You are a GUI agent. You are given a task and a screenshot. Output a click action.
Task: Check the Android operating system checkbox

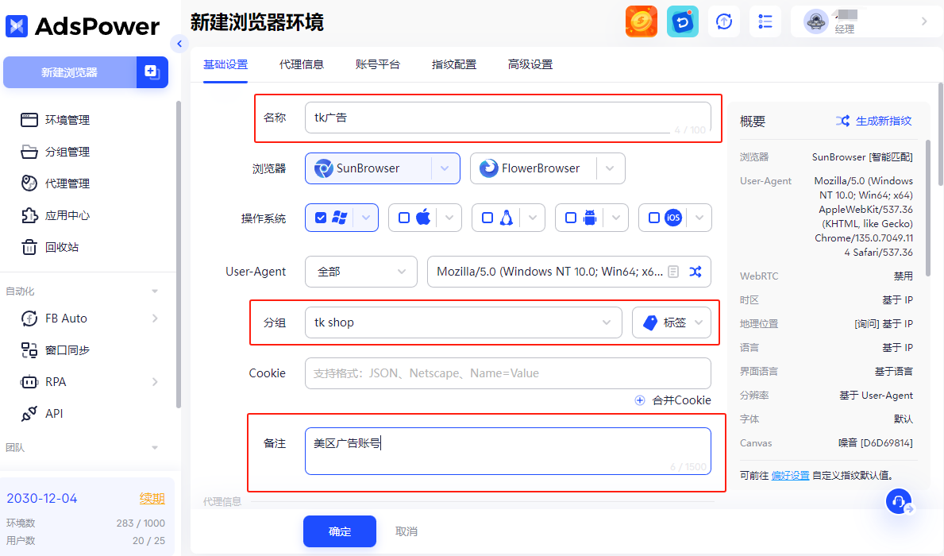click(x=571, y=218)
